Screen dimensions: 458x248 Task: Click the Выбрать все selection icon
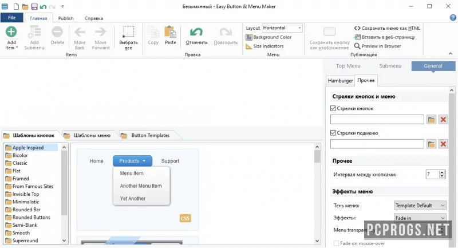click(x=128, y=32)
